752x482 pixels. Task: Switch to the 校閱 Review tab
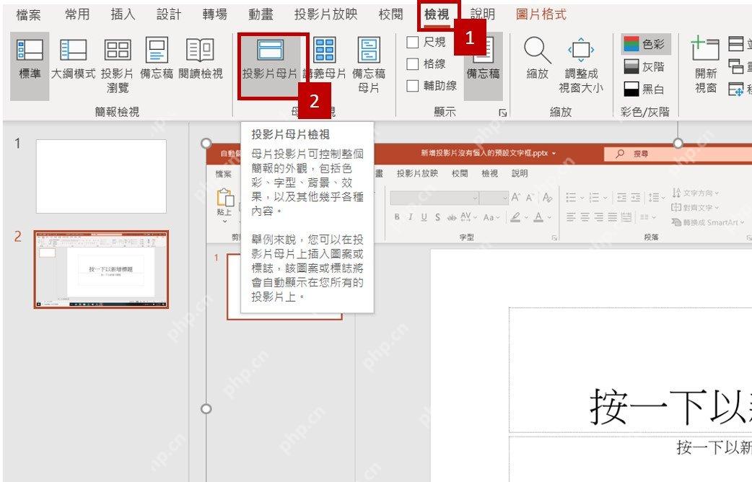[x=391, y=15]
